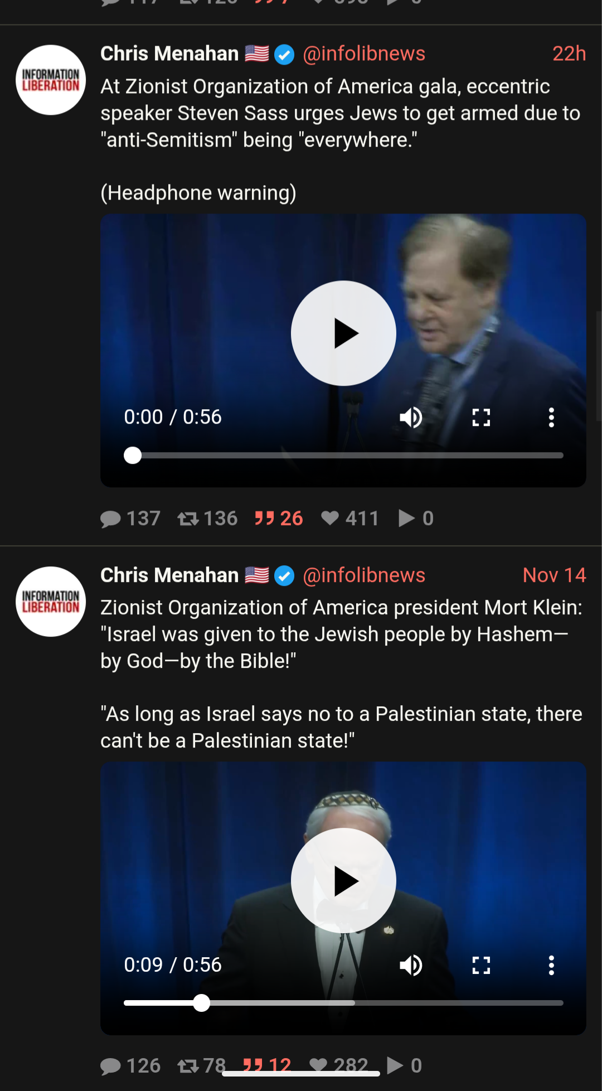Open more options on first video
This screenshot has height=1091, width=602.
coord(551,417)
